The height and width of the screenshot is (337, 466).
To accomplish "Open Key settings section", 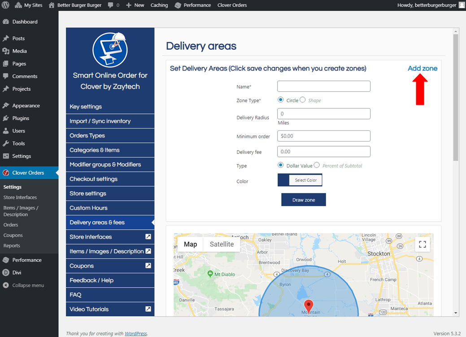I will [x=110, y=107].
